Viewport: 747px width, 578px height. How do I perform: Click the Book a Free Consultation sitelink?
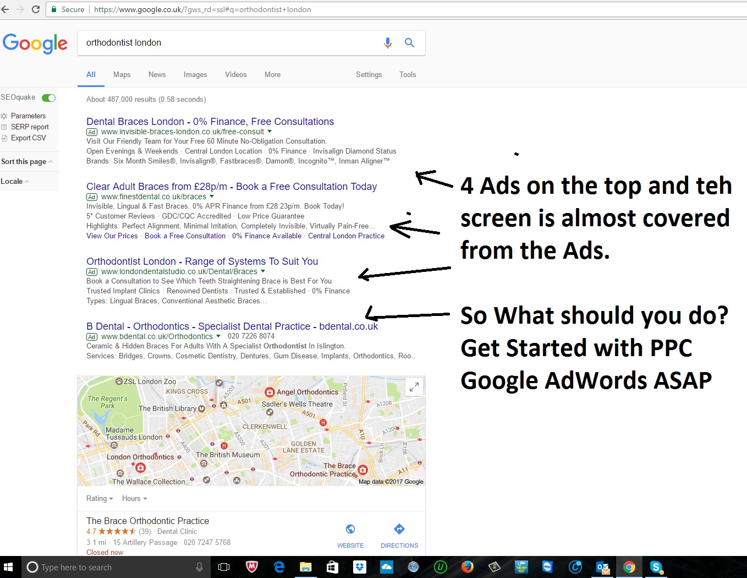(185, 236)
